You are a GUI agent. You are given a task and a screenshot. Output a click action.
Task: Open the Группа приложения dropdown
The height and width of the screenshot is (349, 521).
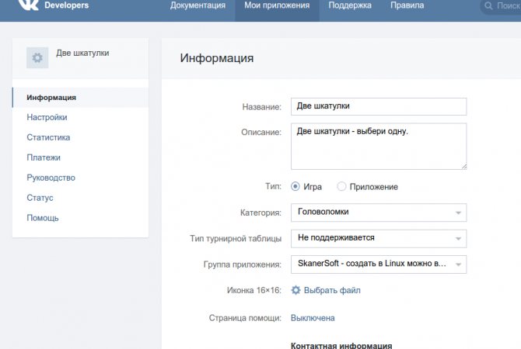(x=379, y=264)
